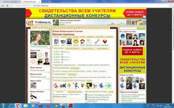Open НА КАРТЕ in the site navigation
The image size is (174, 108).
54,28
